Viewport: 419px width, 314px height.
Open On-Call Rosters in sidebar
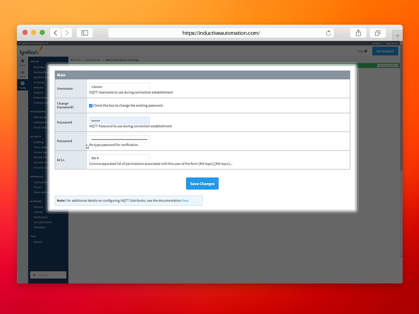pos(42,222)
